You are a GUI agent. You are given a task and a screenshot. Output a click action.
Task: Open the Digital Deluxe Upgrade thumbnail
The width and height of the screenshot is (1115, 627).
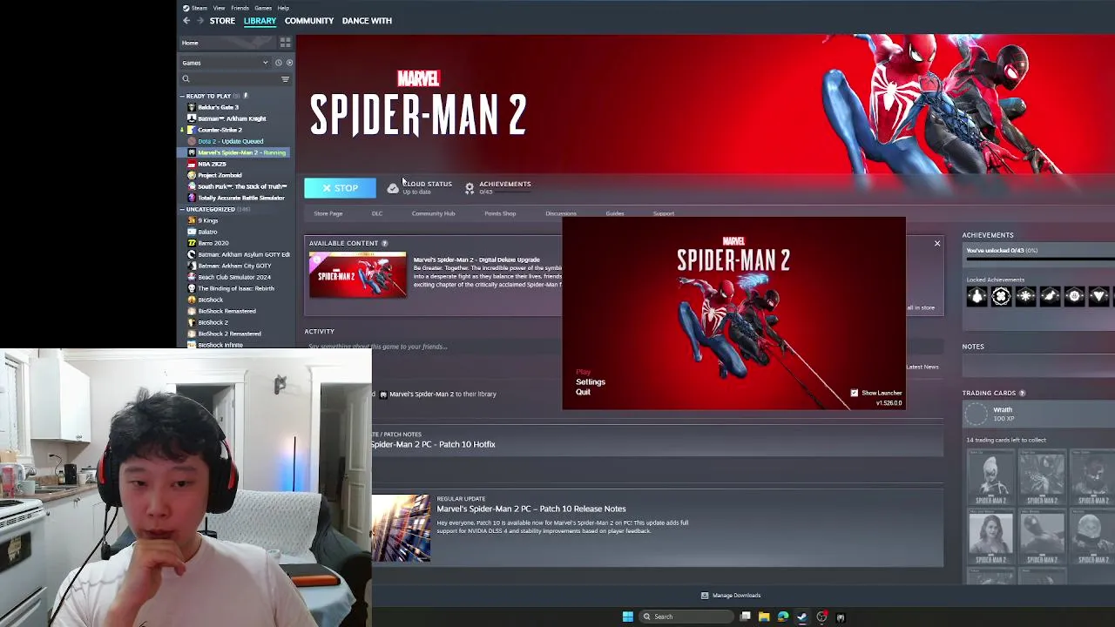point(357,275)
